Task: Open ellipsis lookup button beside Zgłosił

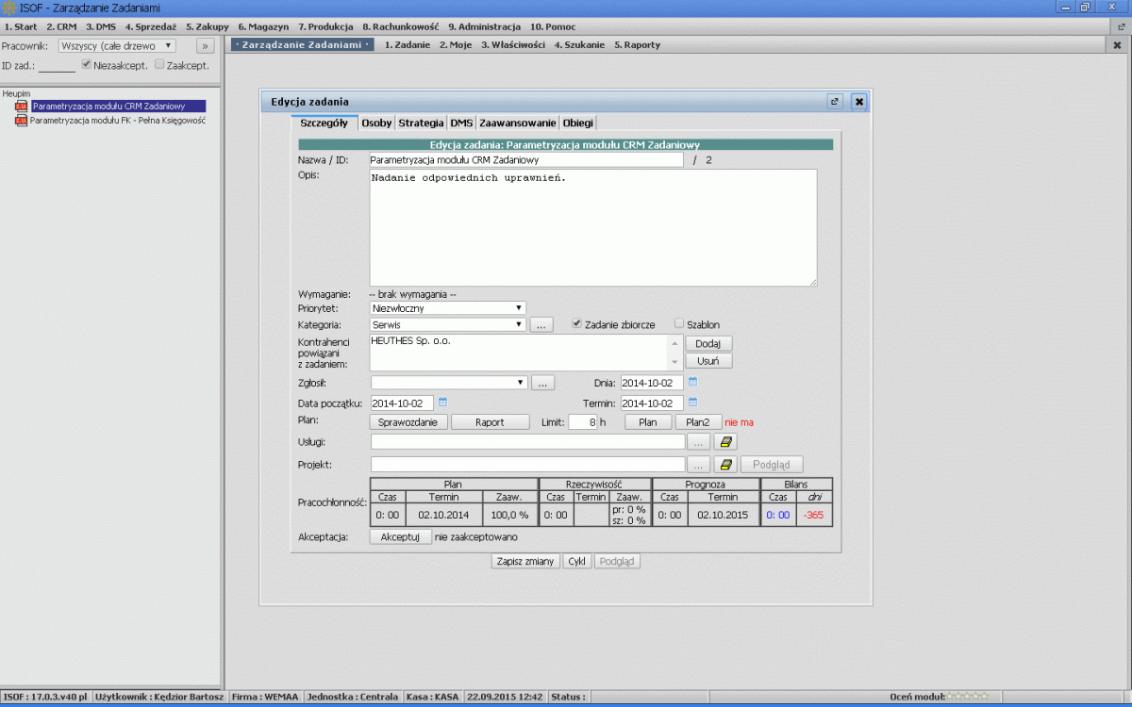Action: pyautogui.click(x=541, y=383)
